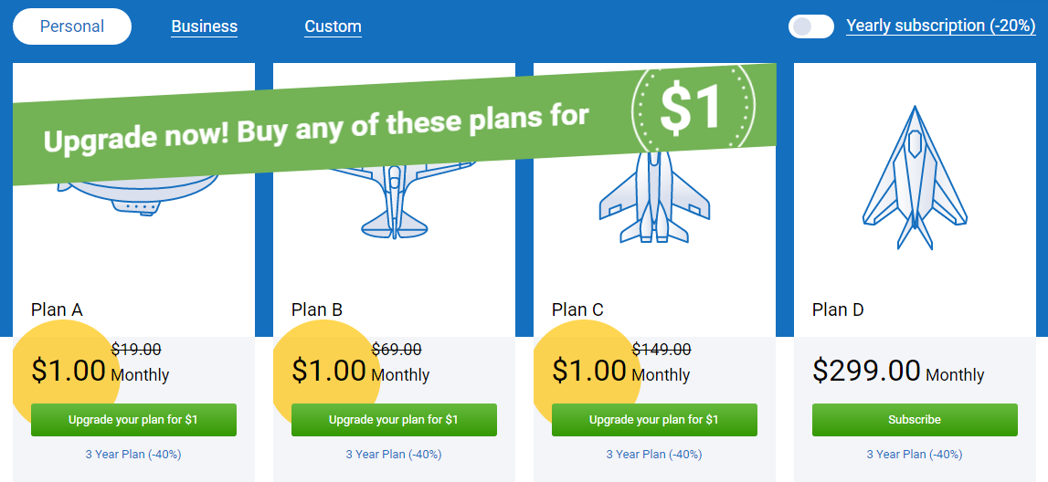Click the Yearly subscription (-20%) label
Screen dimensions: 1048x482
pos(941,26)
